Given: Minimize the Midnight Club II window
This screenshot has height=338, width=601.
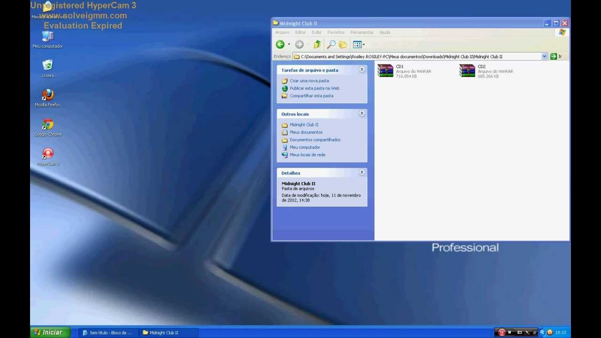Looking at the screenshot, I should coord(547,23).
